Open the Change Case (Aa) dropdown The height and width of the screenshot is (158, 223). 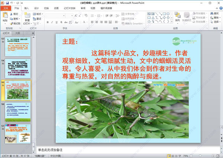(77, 22)
